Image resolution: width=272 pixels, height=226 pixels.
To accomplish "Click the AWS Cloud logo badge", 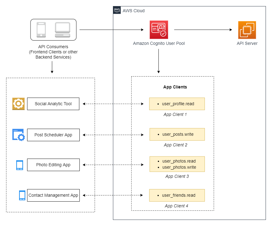I will tap(117, 10).
